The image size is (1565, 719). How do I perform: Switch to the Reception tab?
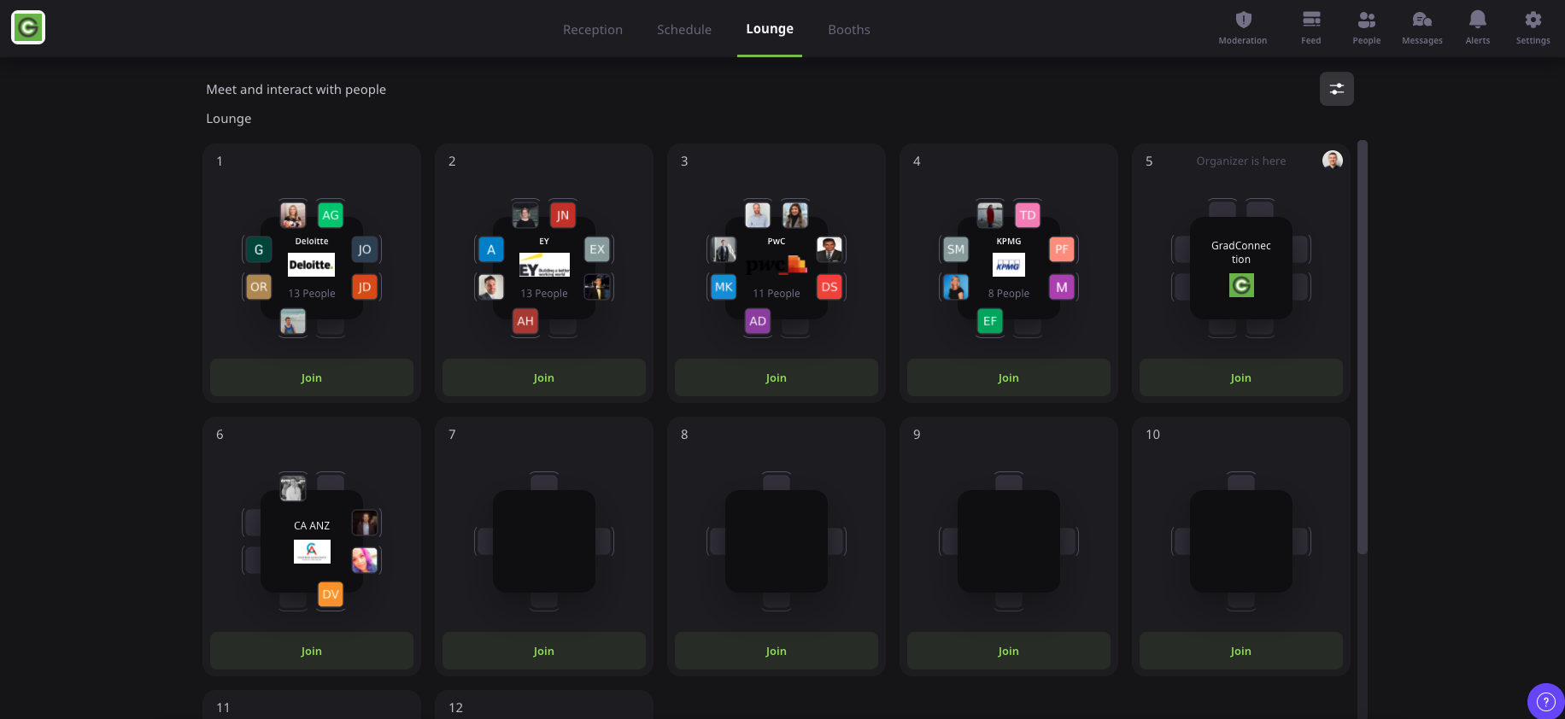(x=593, y=29)
